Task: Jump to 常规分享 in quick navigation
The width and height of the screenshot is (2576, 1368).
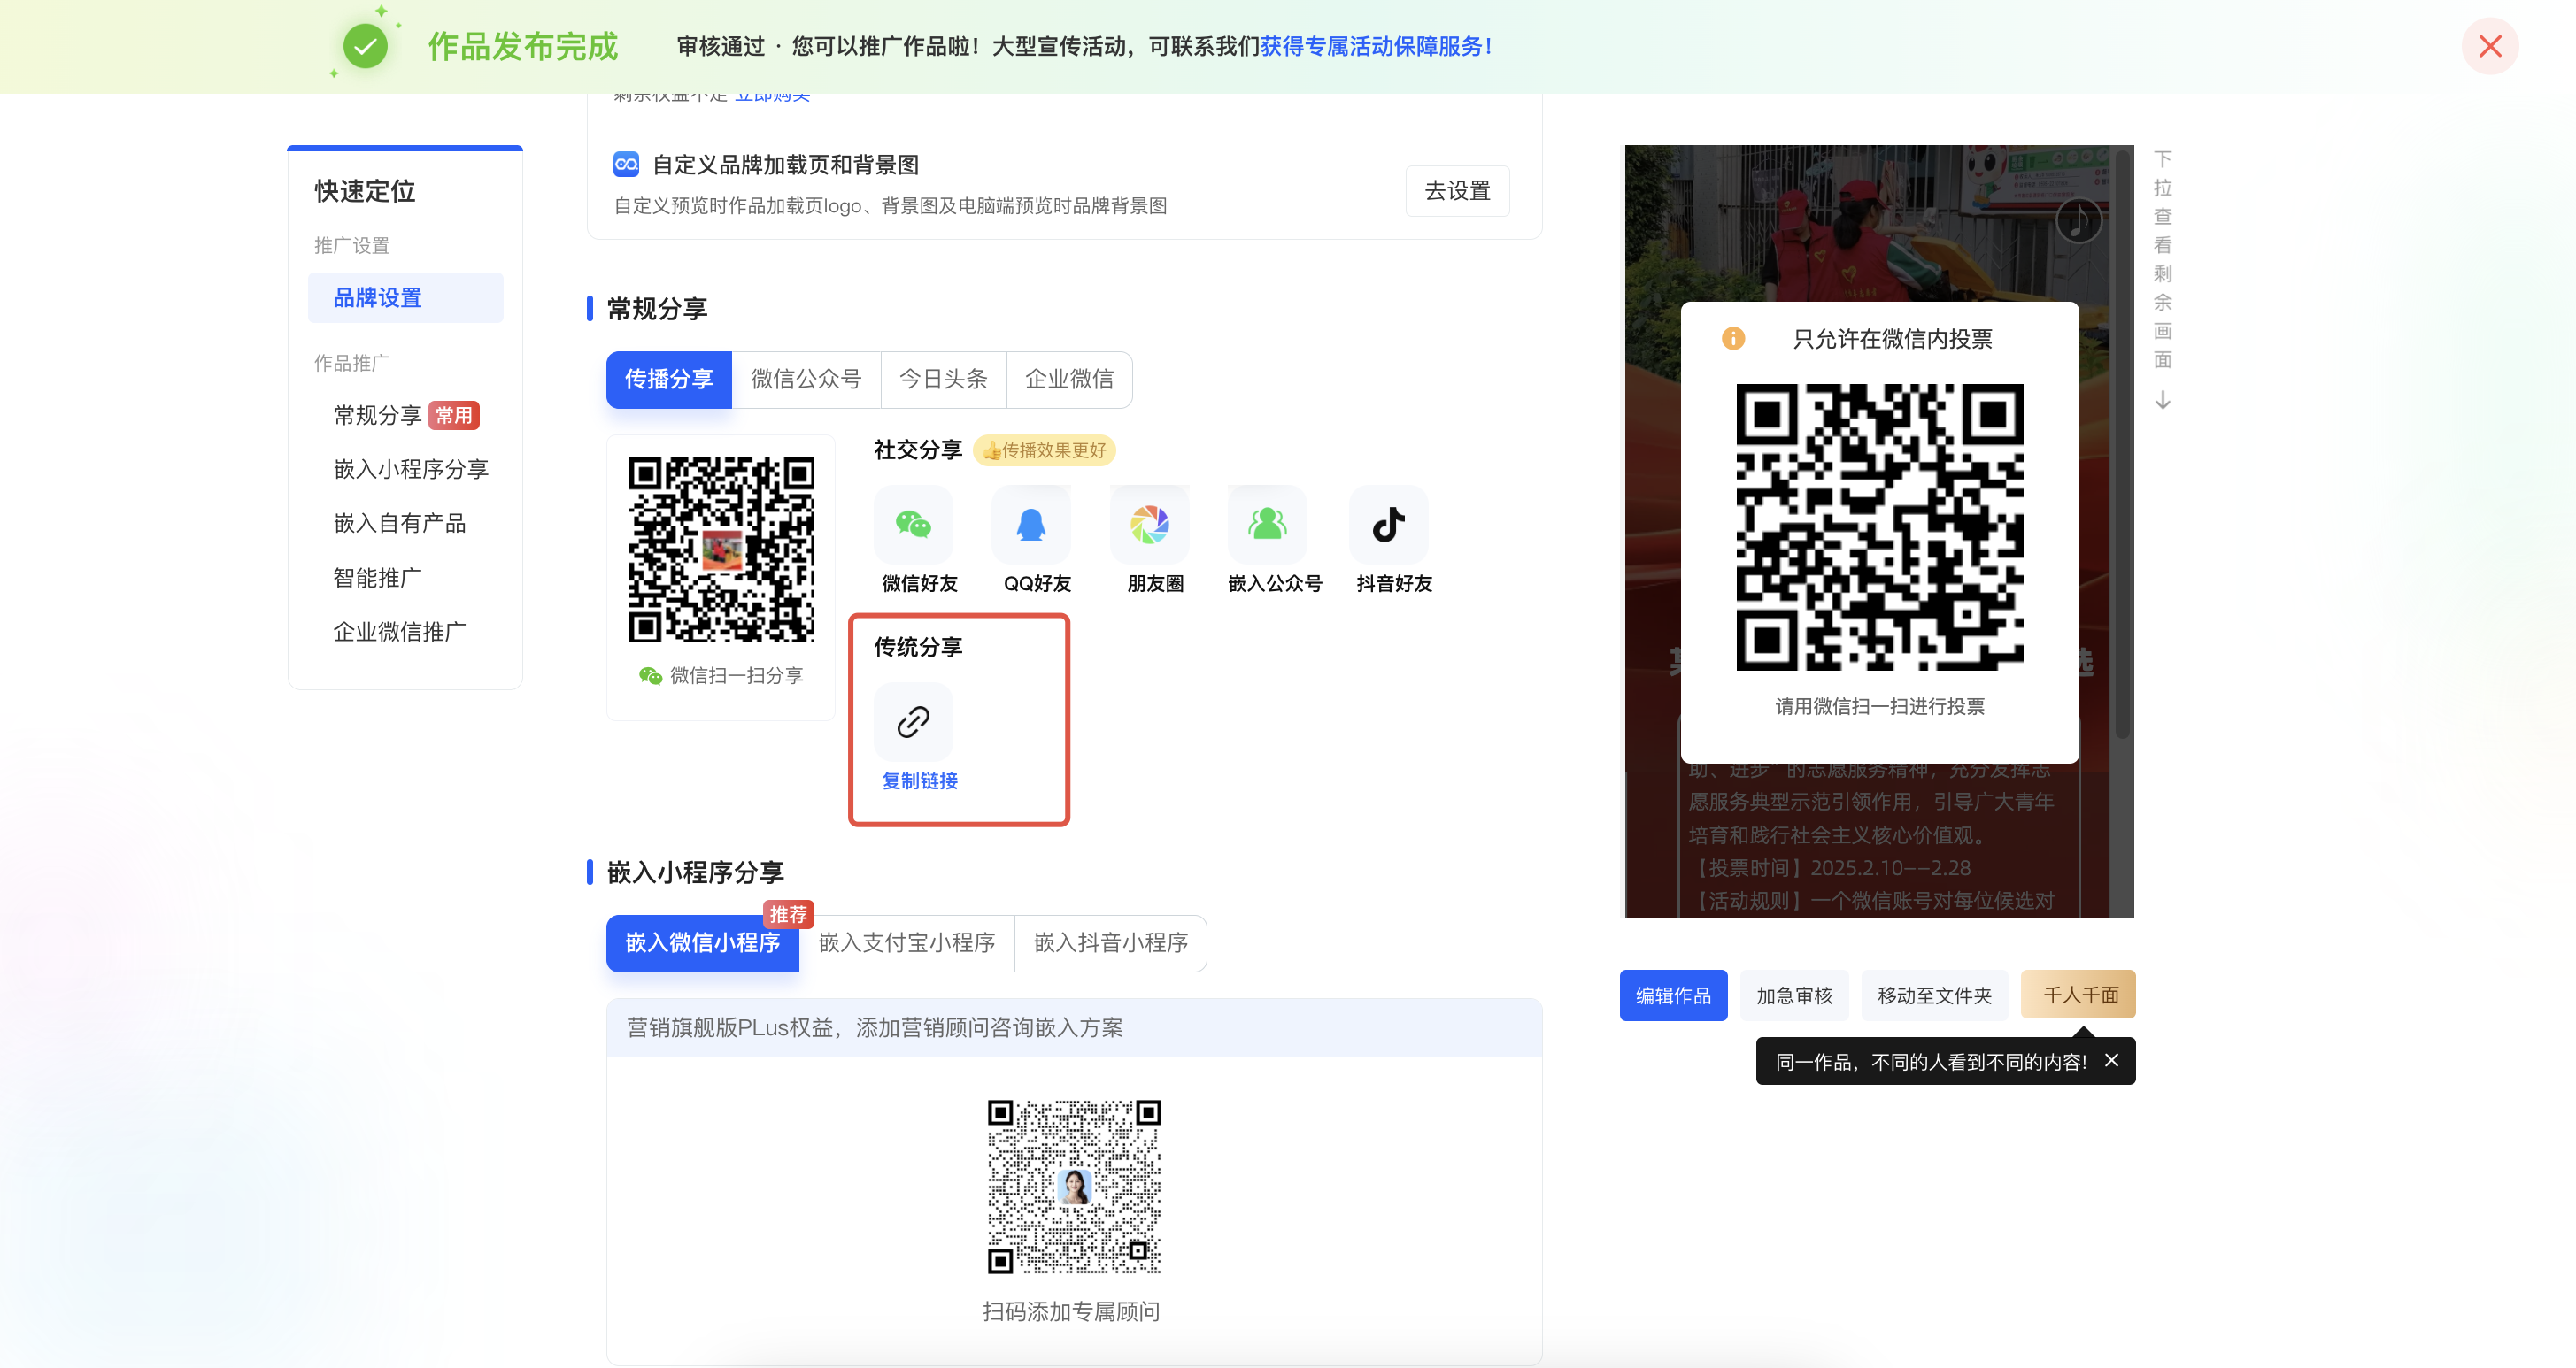Action: tap(377, 416)
